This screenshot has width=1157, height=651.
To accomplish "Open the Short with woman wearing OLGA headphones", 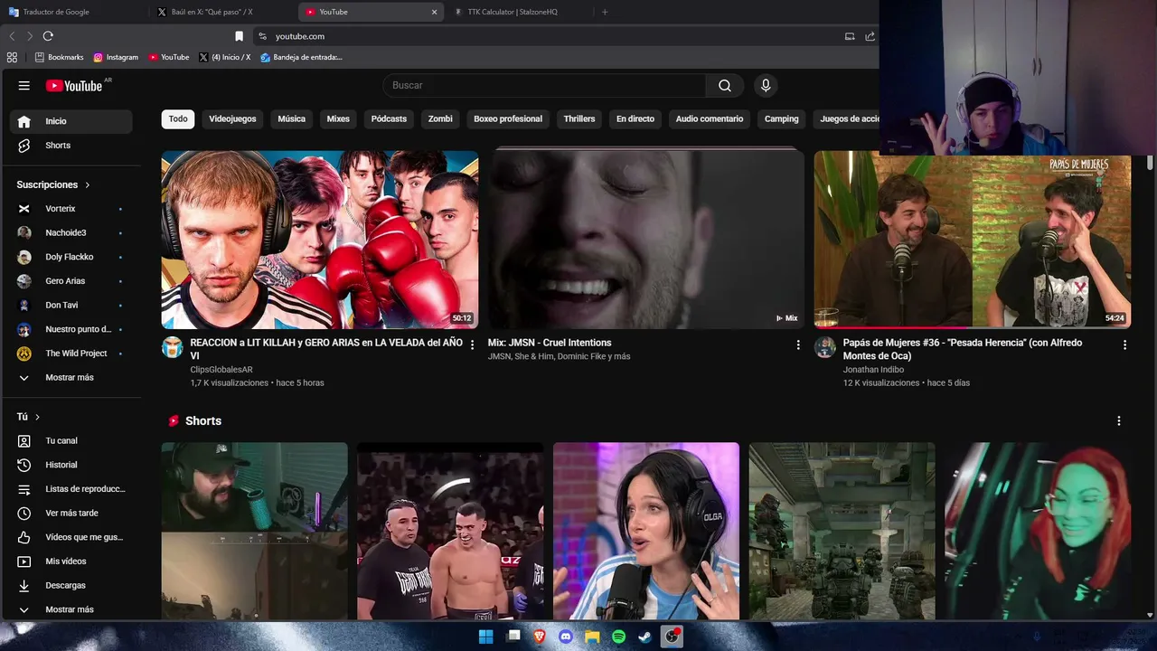I will [x=646, y=531].
